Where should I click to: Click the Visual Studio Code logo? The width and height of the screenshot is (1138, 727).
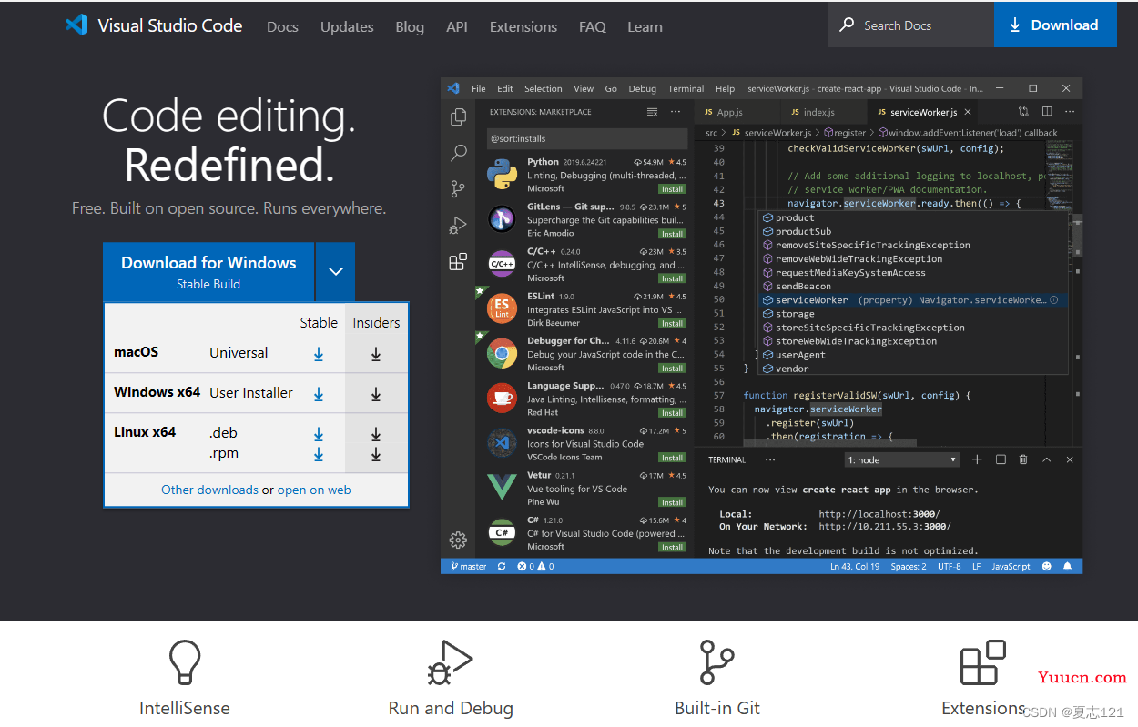tap(154, 25)
